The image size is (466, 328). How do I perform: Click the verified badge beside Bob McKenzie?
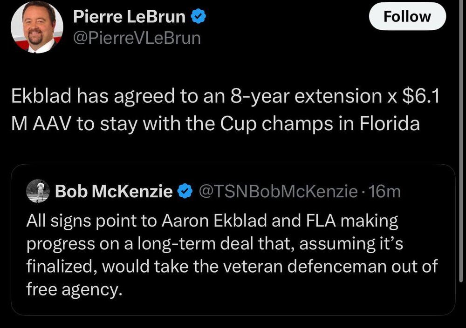(185, 191)
